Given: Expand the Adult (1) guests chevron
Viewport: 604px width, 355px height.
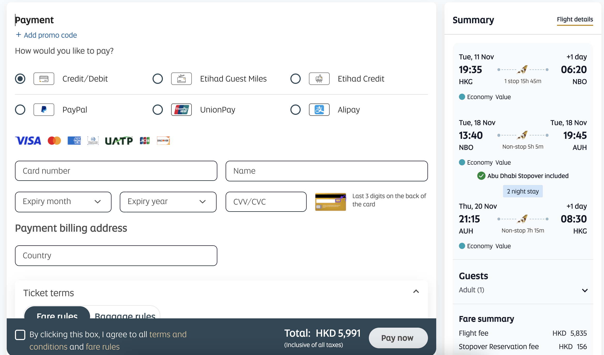Looking at the screenshot, I should pyautogui.click(x=585, y=290).
